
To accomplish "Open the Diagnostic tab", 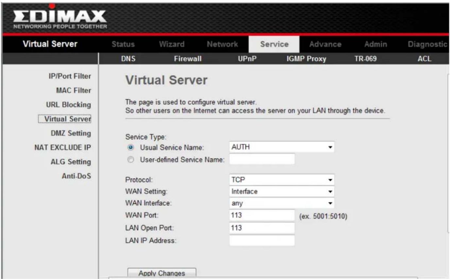I will tap(427, 44).
